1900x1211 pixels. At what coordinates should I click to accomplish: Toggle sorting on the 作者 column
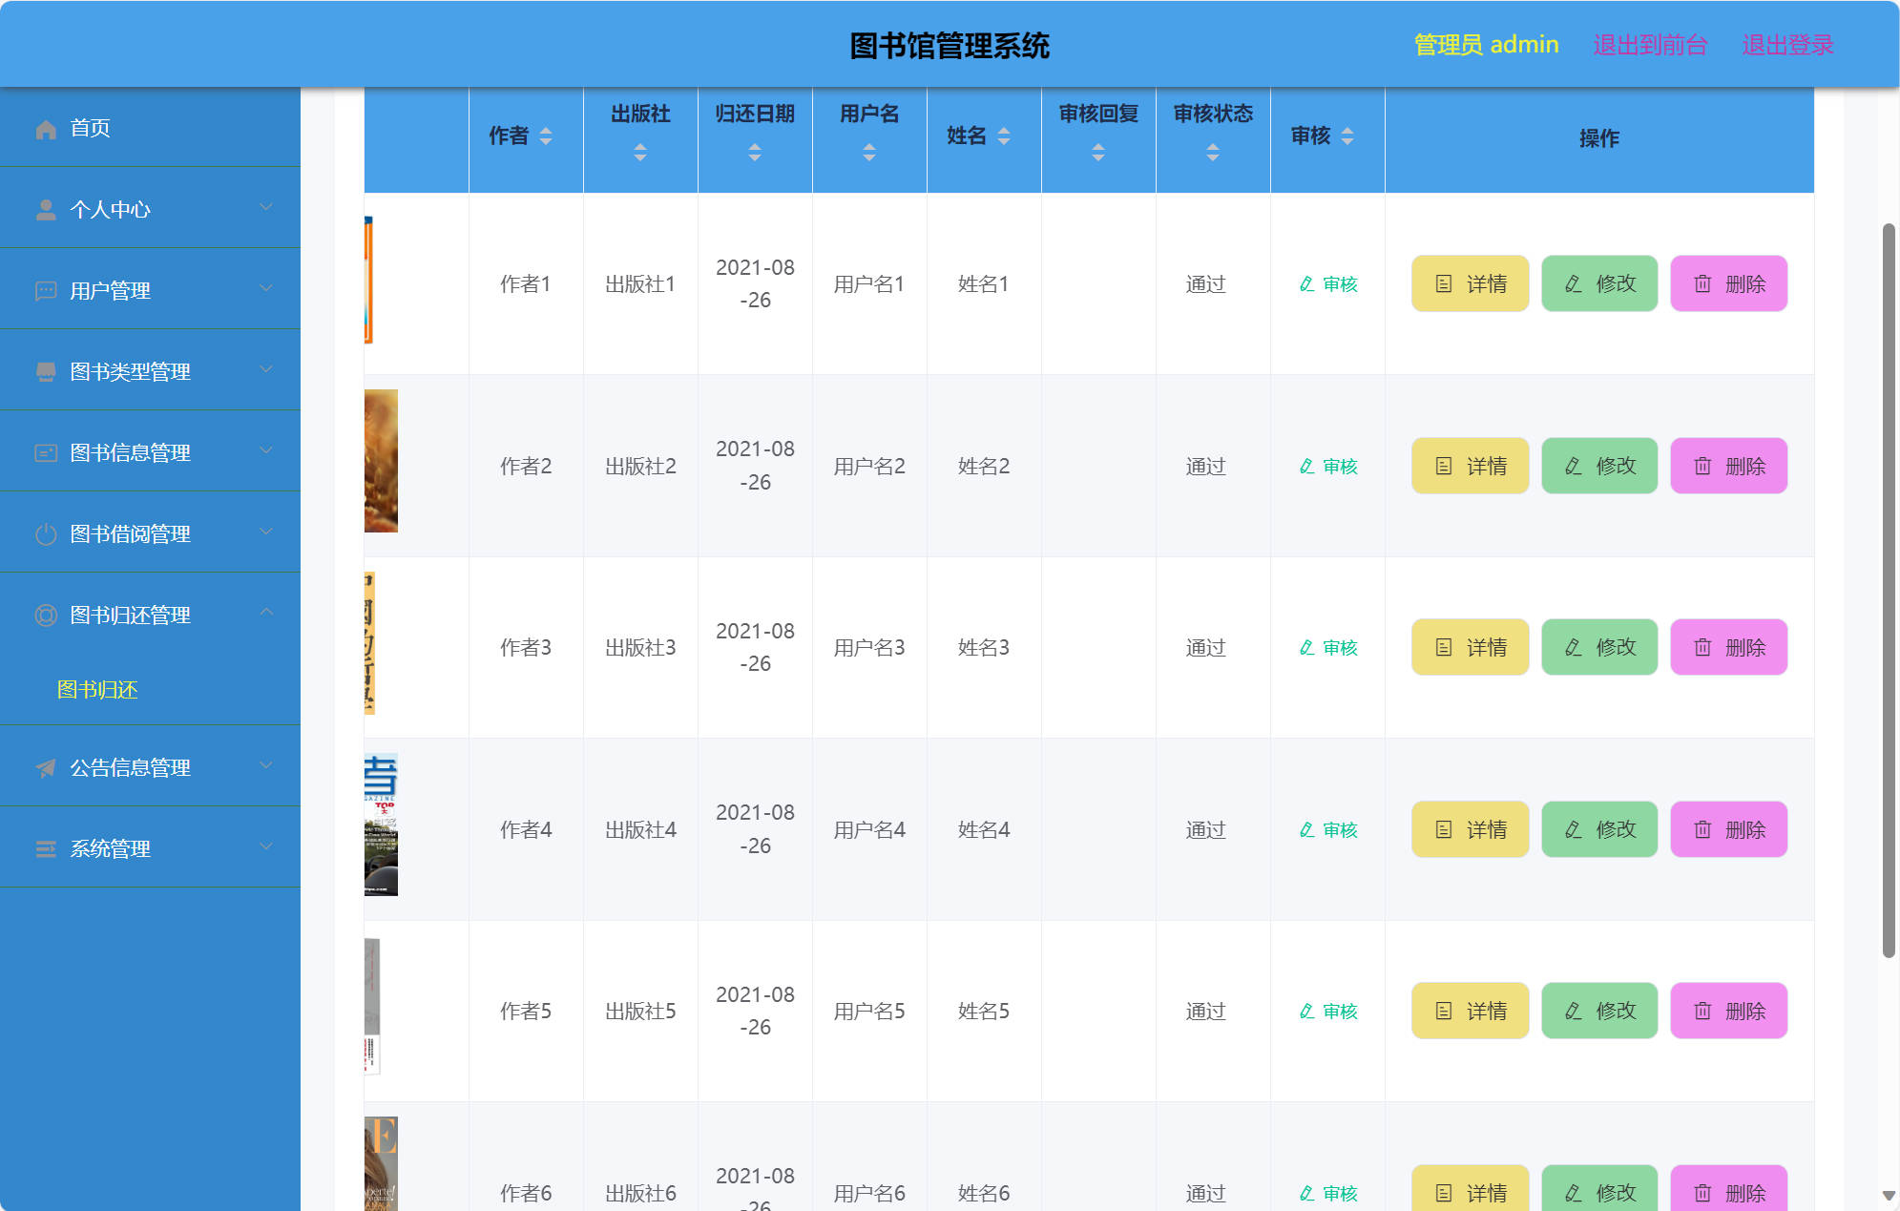[545, 136]
